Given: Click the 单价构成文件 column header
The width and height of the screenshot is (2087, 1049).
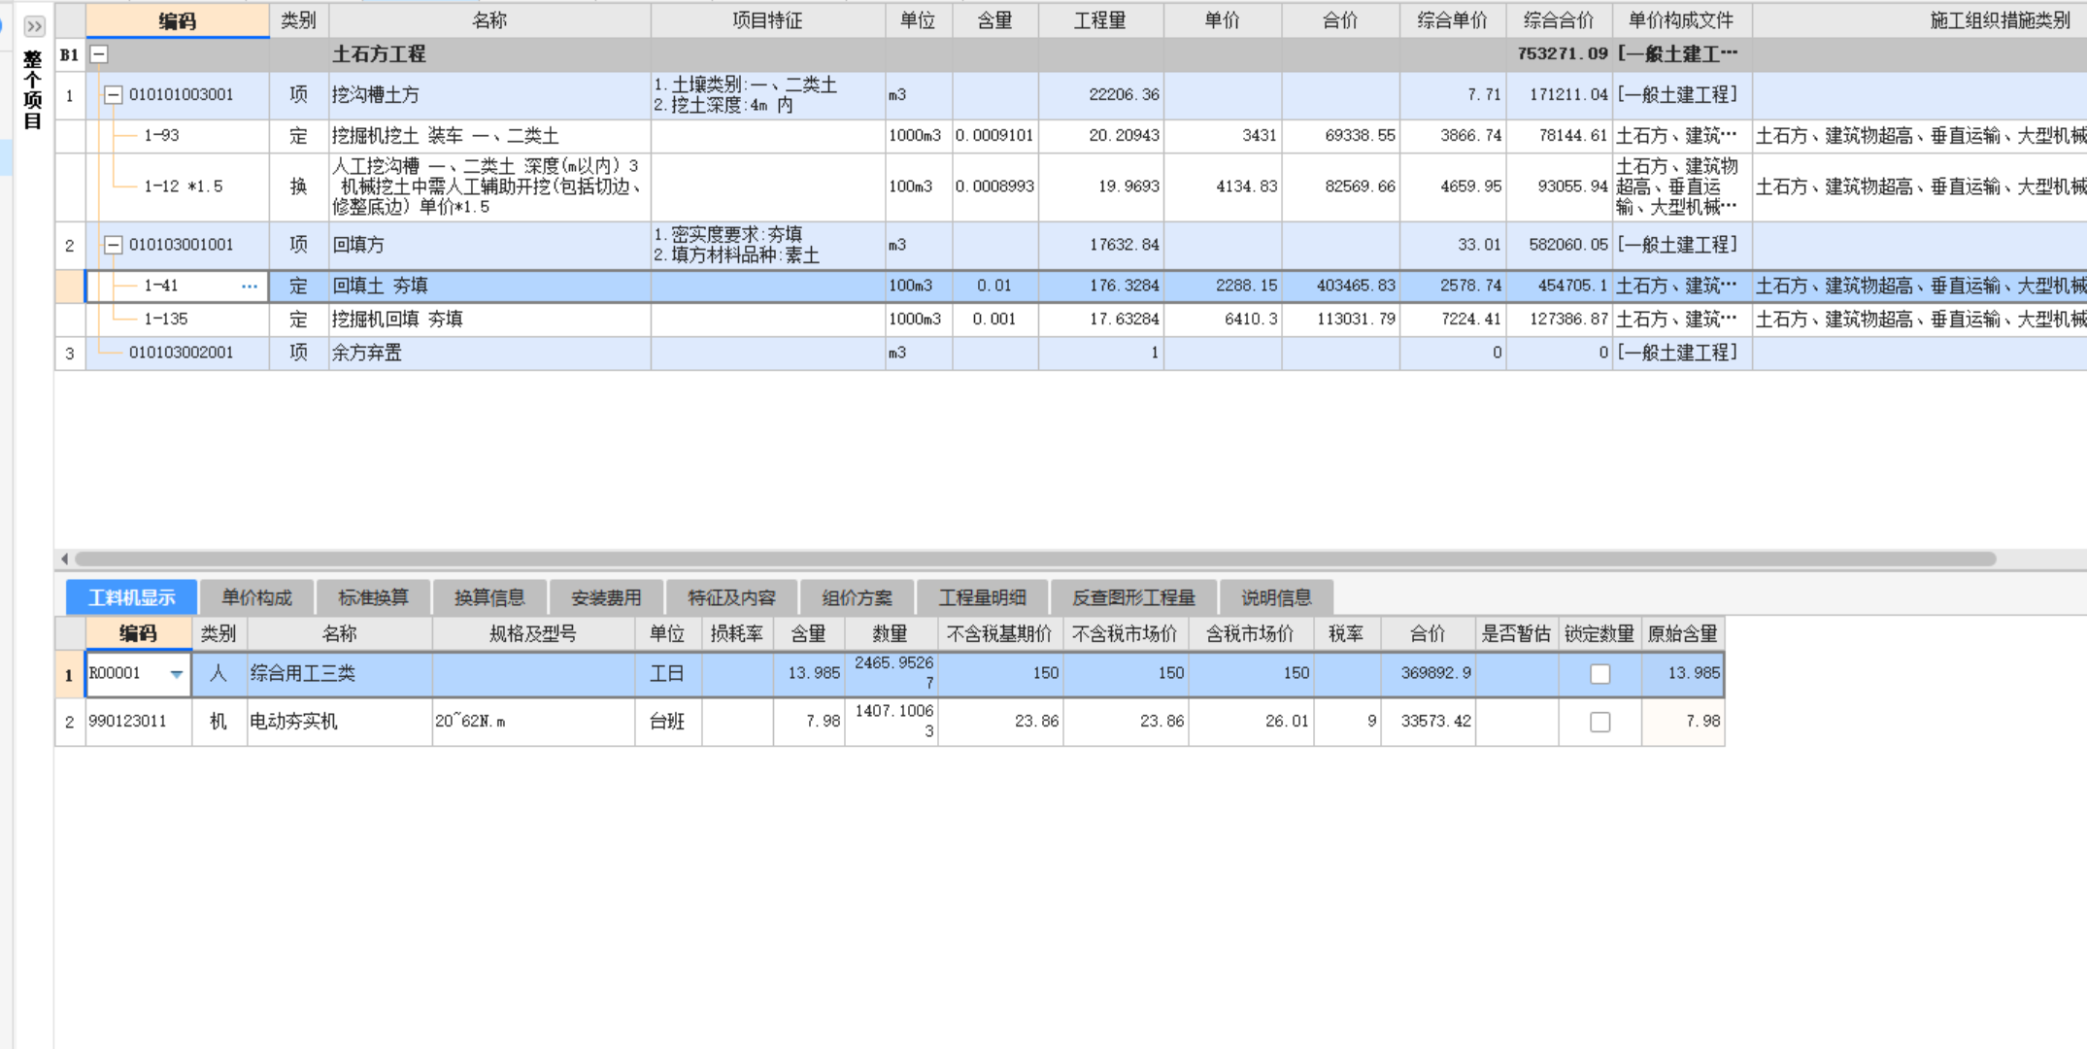Looking at the screenshot, I should (1681, 20).
